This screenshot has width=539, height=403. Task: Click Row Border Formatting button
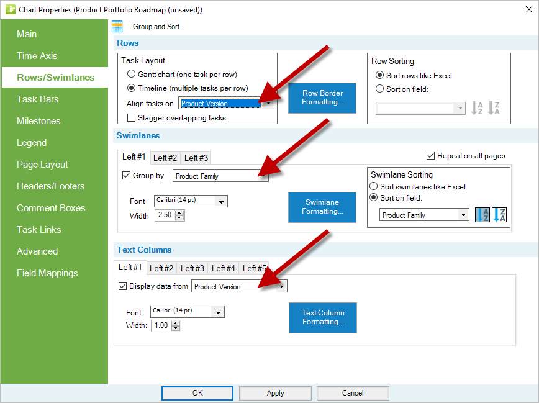coord(322,97)
